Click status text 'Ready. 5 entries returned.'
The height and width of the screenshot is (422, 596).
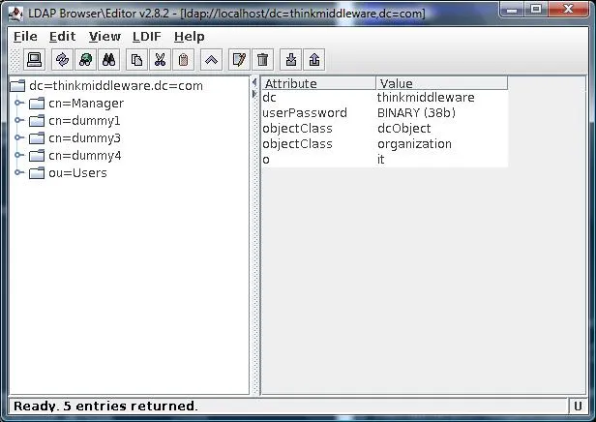pyautogui.click(x=105, y=407)
